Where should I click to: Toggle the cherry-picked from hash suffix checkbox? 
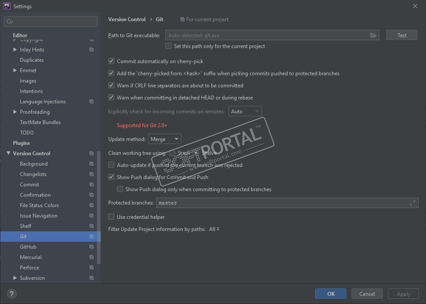111,73
